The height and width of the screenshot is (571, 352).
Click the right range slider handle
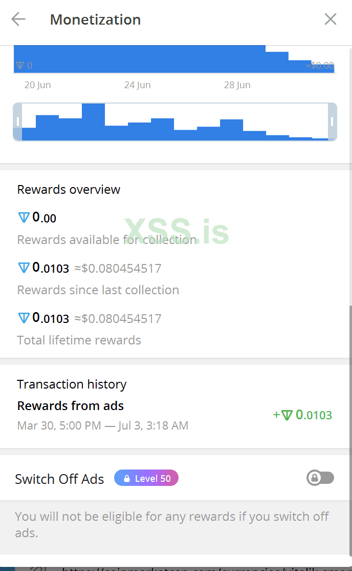click(333, 121)
